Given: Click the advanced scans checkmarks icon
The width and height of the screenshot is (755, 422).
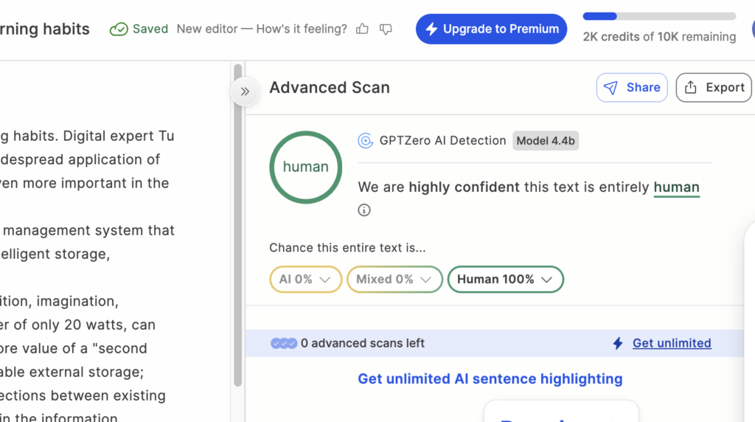Looking at the screenshot, I should click(284, 343).
